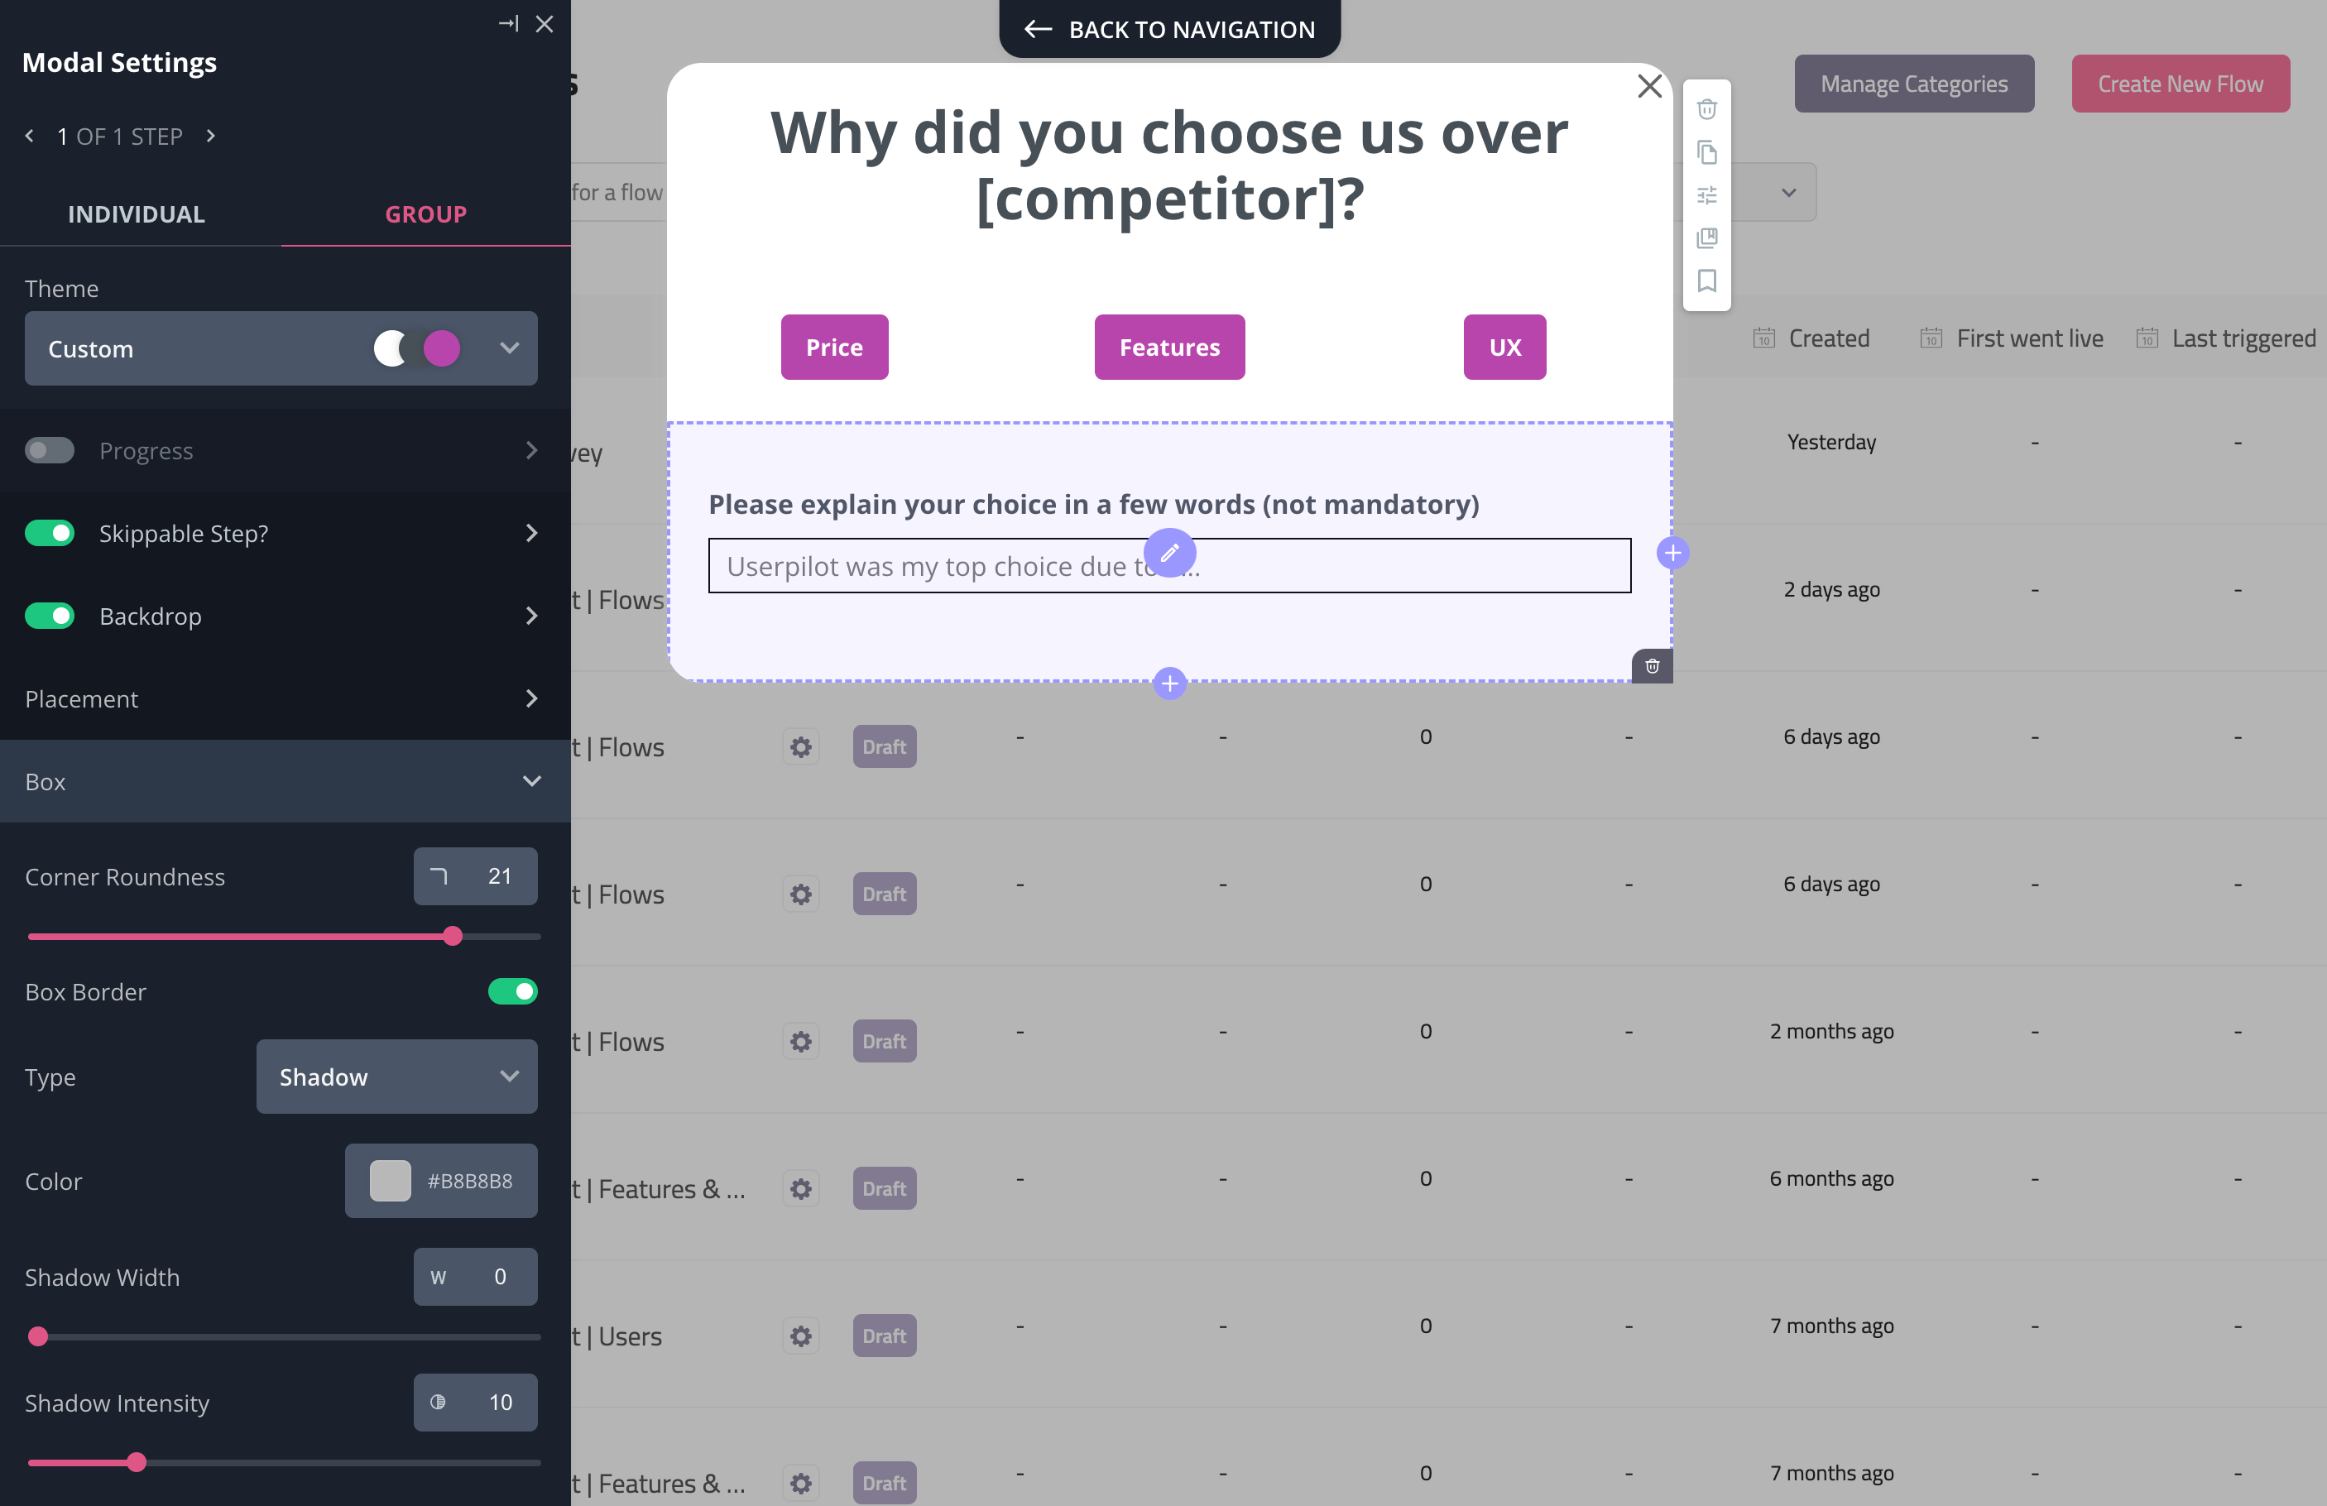Click the explanation text input field
This screenshot has height=1506, width=2327.
1168,564
